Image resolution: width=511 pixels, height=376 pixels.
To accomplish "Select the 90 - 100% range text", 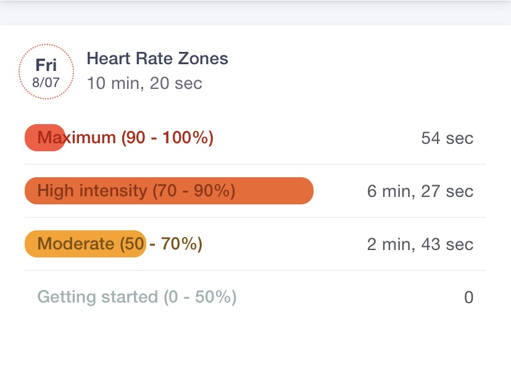I will click(x=167, y=138).
